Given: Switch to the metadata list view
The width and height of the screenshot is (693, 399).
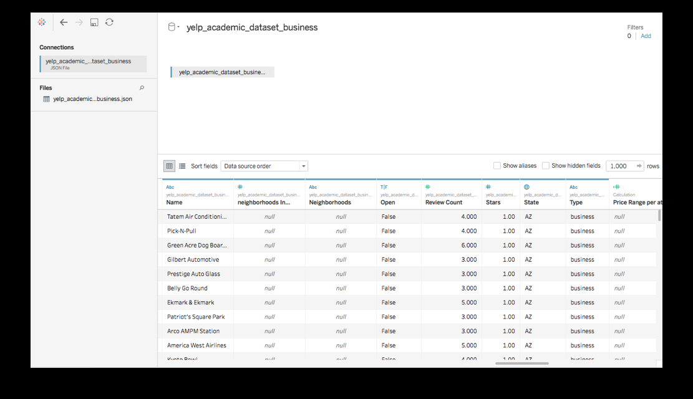Looking at the screenshot, I should click(182, 166).
